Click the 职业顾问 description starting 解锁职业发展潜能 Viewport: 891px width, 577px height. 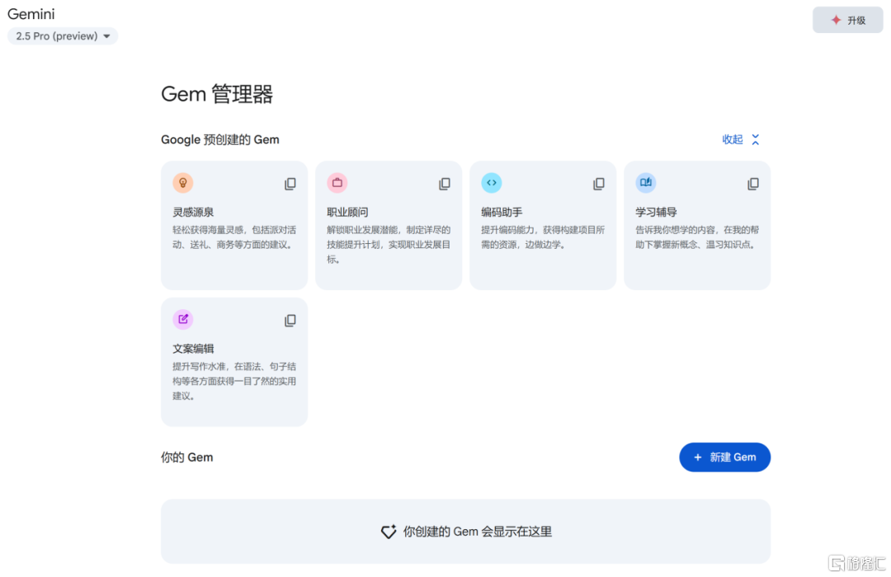(389, 245)
